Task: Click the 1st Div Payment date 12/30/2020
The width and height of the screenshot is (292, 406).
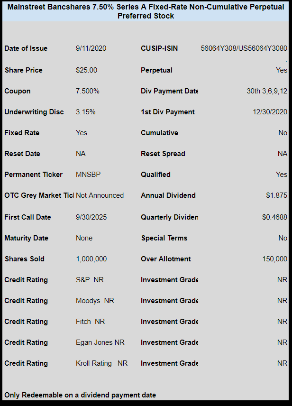Action: point(270,112)
